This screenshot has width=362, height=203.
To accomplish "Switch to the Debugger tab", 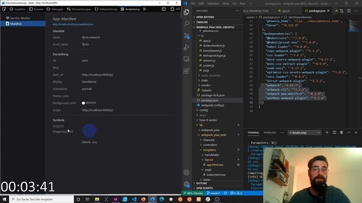I will [x=55, y=9].
